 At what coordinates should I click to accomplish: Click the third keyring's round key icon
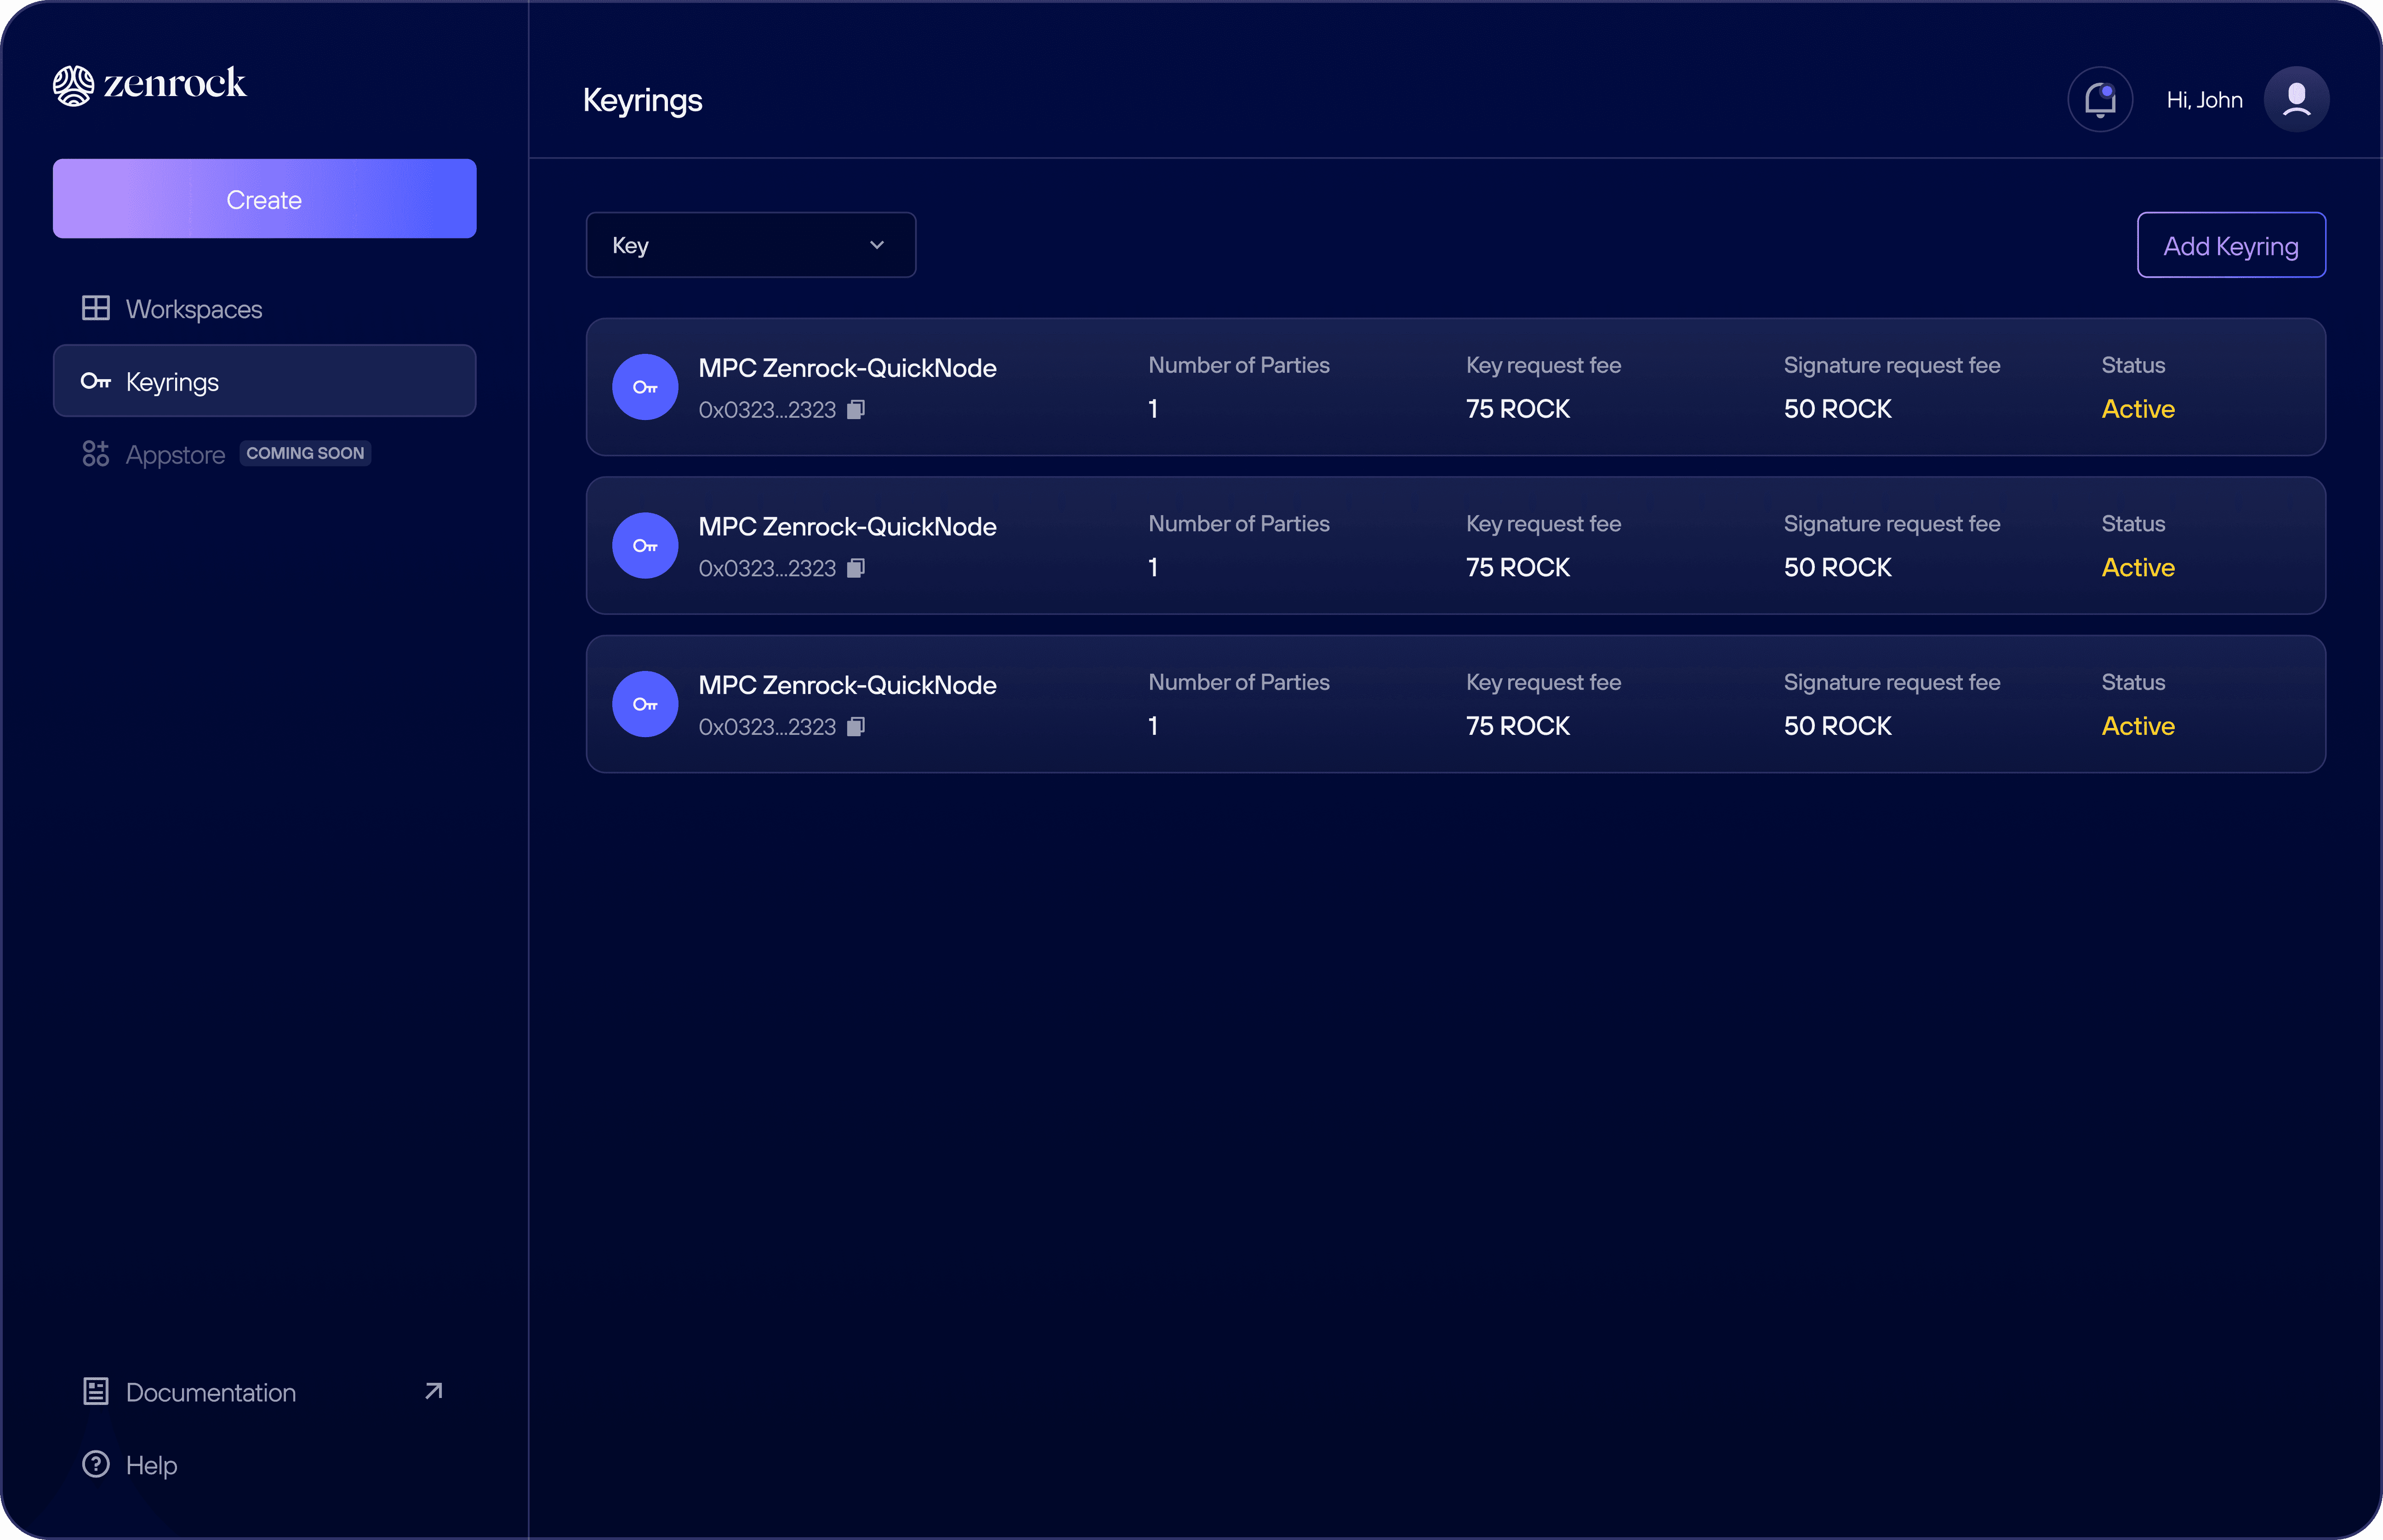645,704
